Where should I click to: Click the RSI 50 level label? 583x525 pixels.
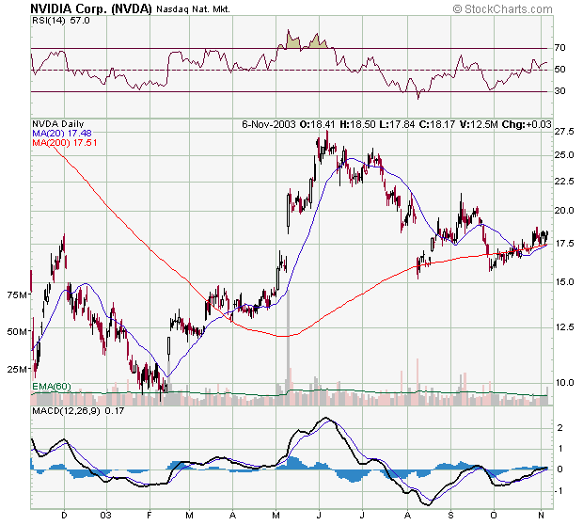click(x=559, y=70)
